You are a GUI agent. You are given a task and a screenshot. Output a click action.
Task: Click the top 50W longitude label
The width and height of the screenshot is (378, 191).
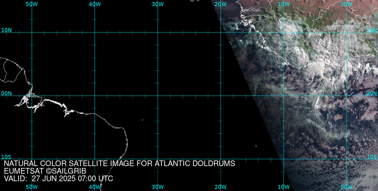(32, 4)
